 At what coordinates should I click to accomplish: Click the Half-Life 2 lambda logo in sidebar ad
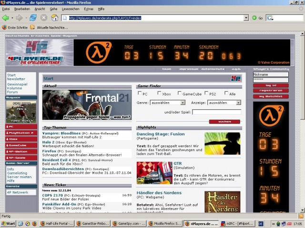click(x=271, y=116)
